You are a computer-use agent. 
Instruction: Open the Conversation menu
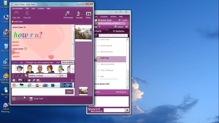point(17,9)
